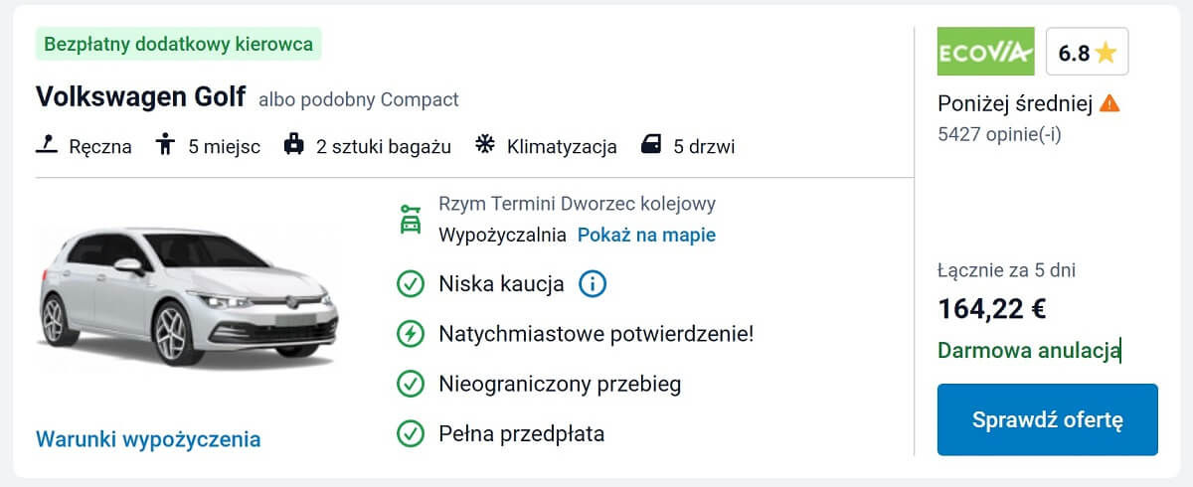Click the yellow rating star
This screenshot has height=487, width=1193.
[1106, 54]
